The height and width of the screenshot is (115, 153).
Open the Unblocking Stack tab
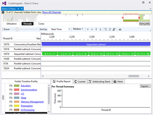[100, 82]
